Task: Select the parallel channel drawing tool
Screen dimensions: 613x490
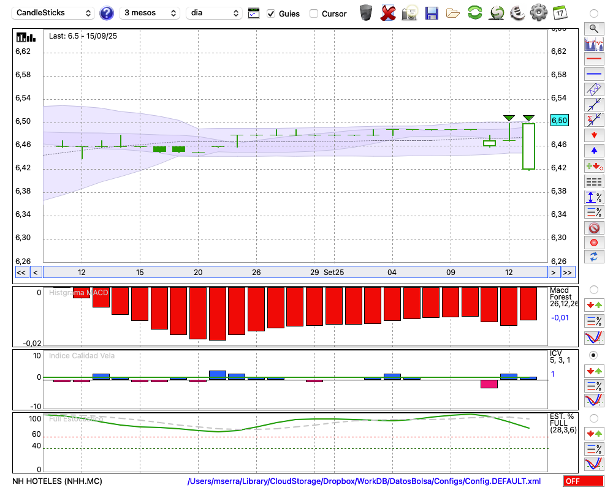Action: pyautogui.click(x=593, y=89)
